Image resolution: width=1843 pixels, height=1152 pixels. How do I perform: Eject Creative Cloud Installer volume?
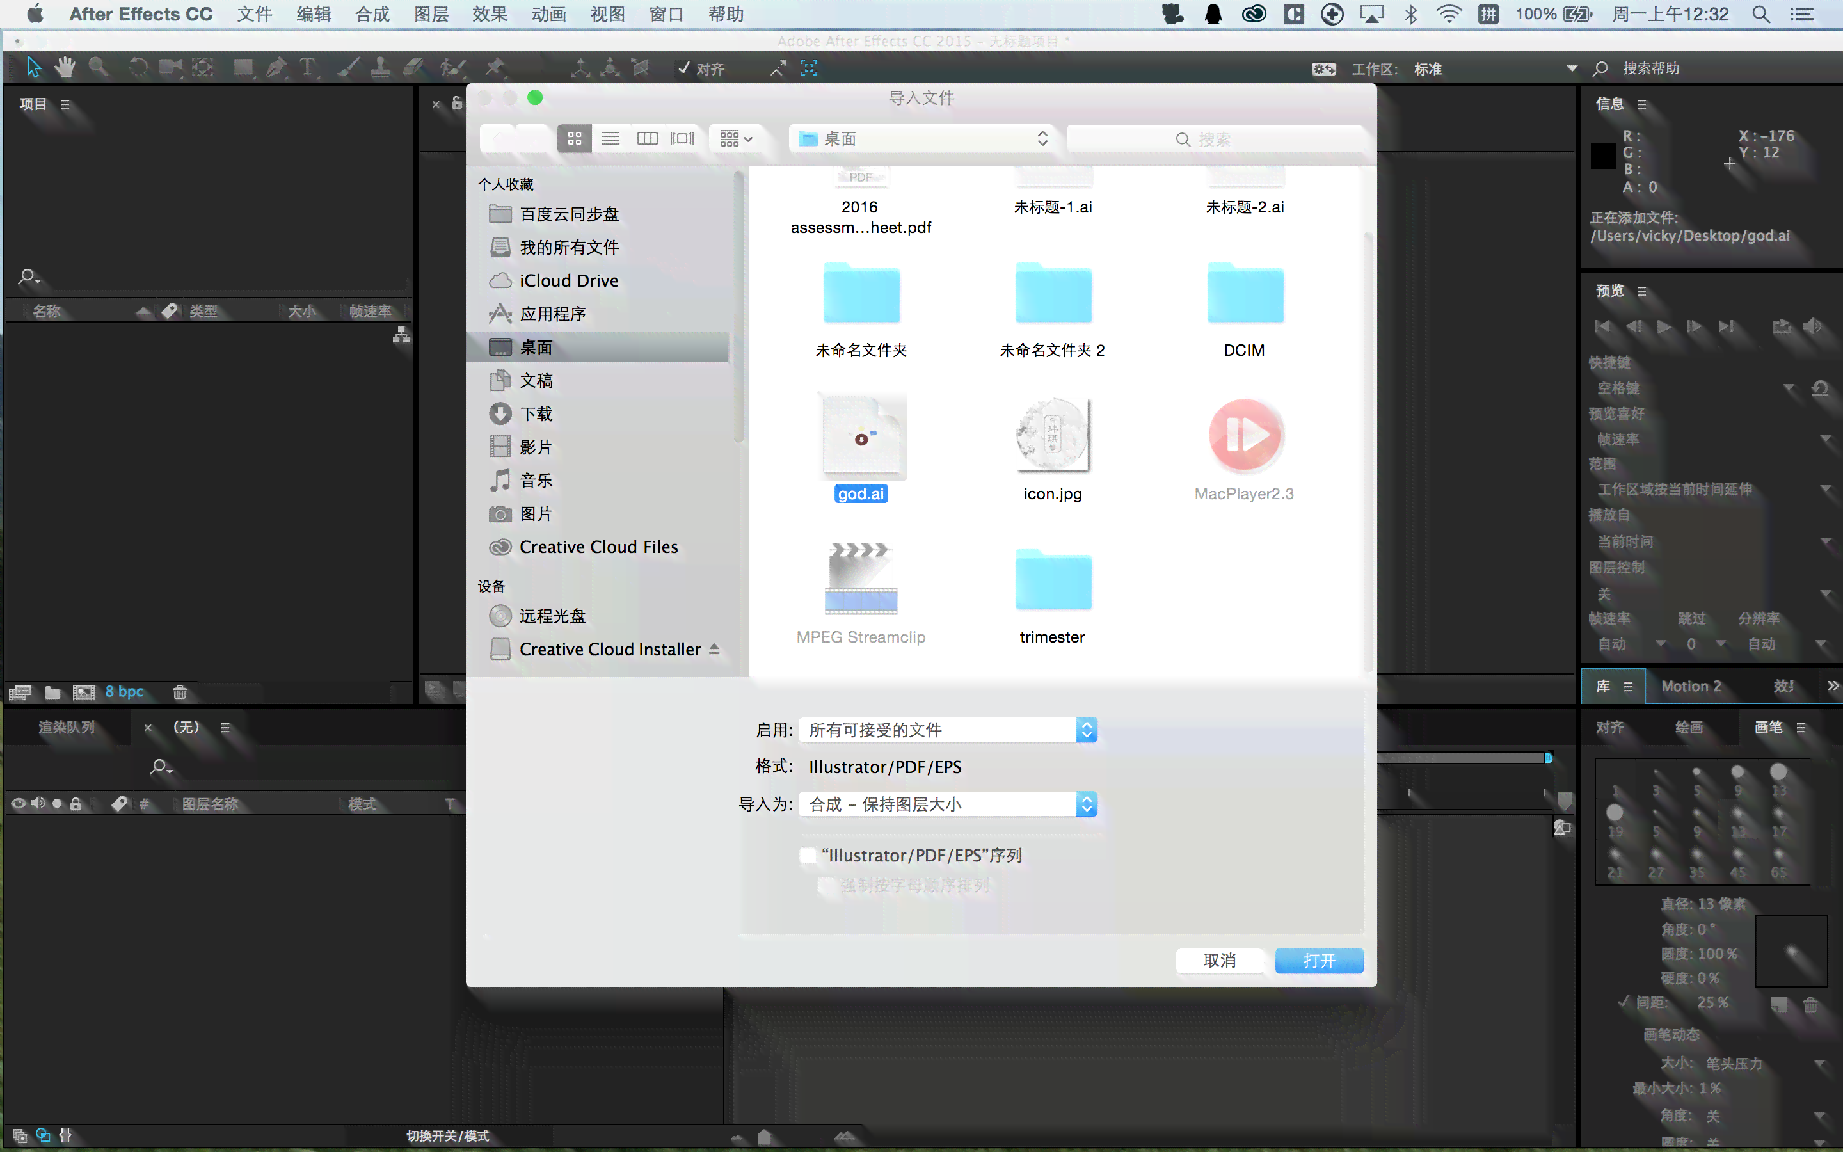(714, 649)
